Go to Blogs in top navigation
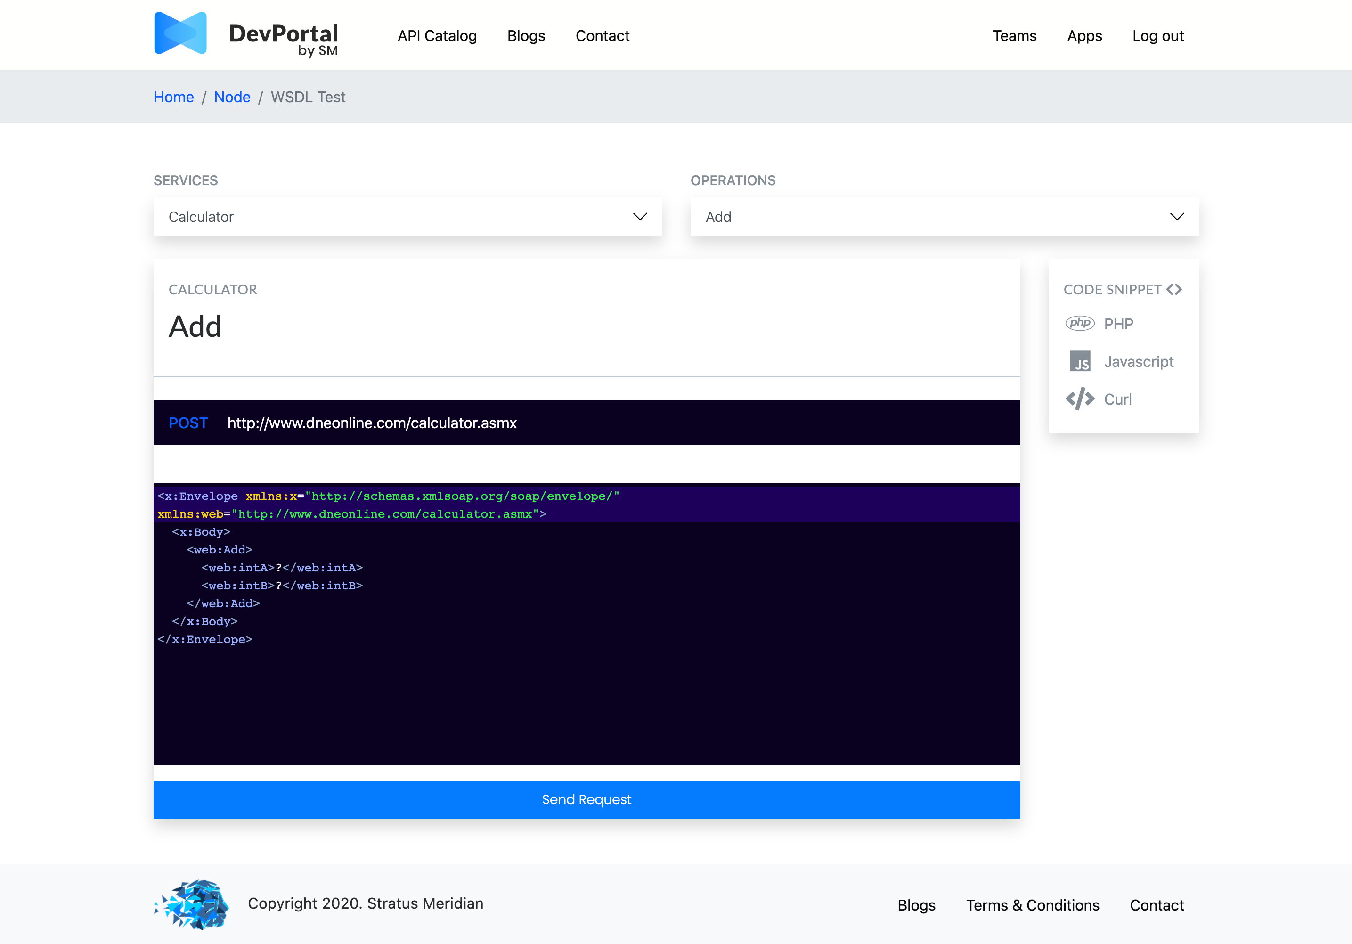The height and width of the screenshot is (944, 1352). tap(526, 36)
